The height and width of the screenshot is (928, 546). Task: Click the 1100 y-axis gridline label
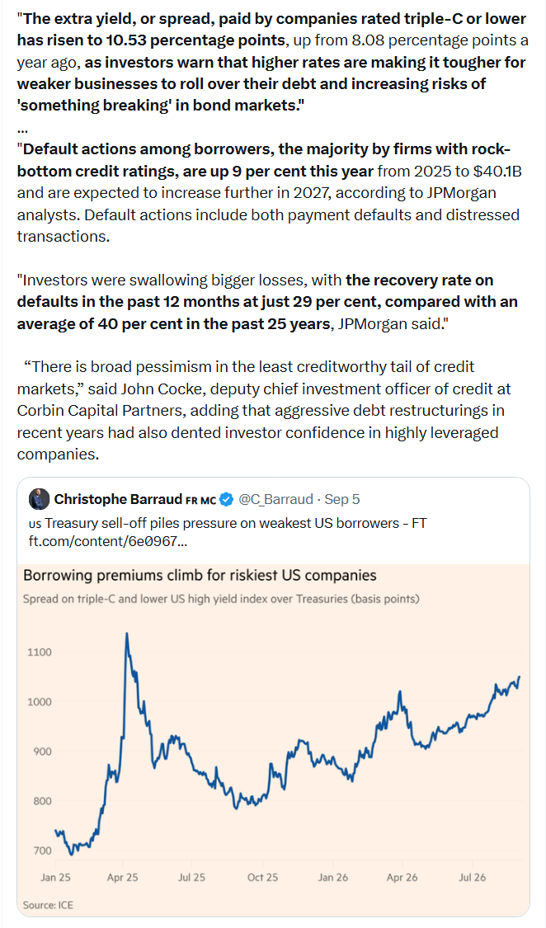pos(40,652)
